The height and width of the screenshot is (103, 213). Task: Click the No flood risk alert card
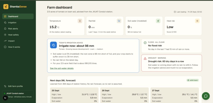[172, 46]
